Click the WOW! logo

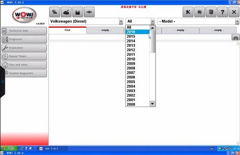[24, 15]
